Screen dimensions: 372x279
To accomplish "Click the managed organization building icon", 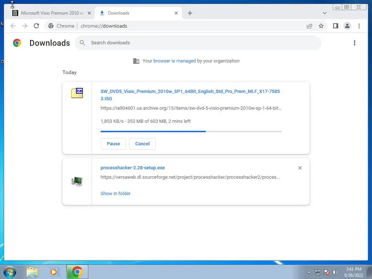I will click(136, 61).
